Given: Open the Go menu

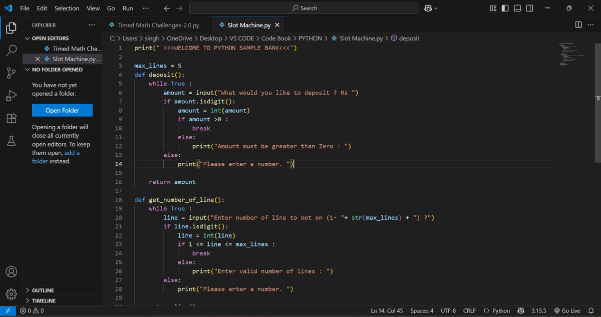Looking at the screenshot, I should tap(111, 8).
